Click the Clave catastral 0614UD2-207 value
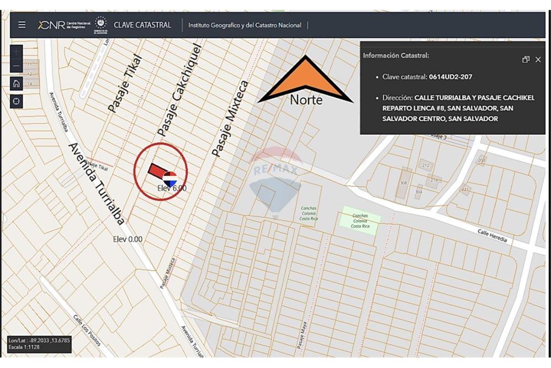The image size is (551, 368). pos(450,77)
